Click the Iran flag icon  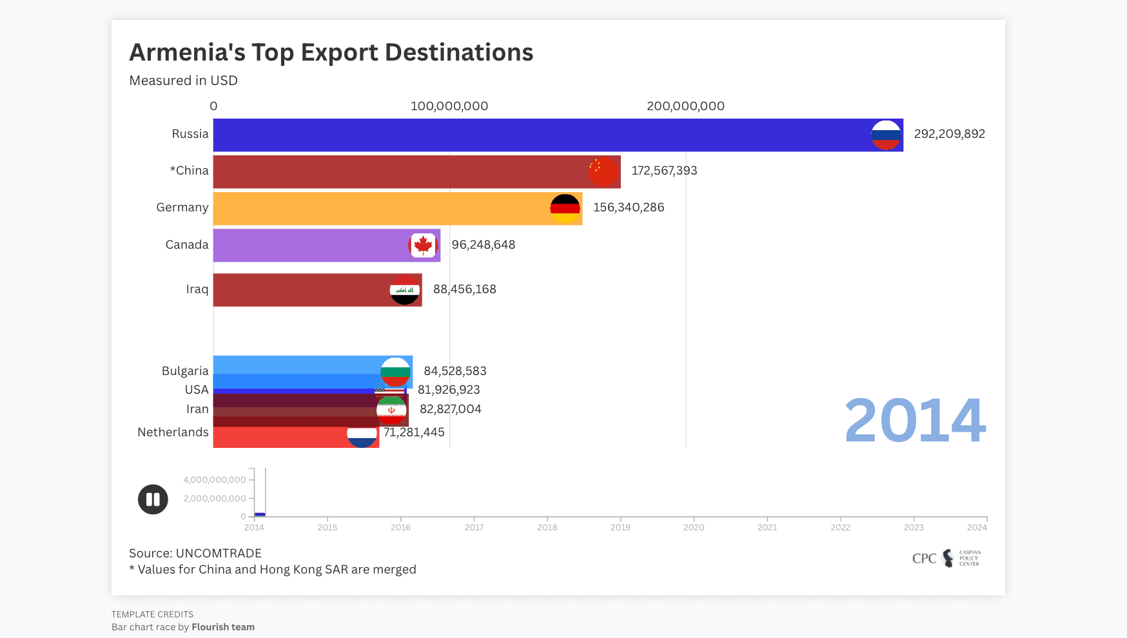pyautogui.click(x=391, y=409)
